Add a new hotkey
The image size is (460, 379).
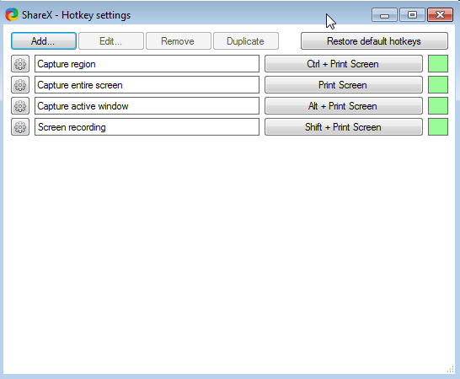point(44,41)
